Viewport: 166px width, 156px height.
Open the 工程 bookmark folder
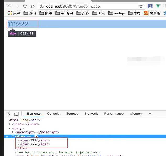click(98, 13)
